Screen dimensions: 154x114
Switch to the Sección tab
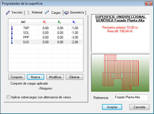[x=14, y=12]
